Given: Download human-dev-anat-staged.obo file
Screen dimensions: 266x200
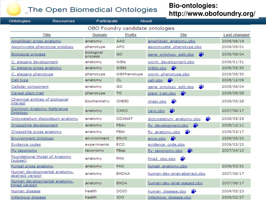Looking at the screenshot, I should point(175,183).
